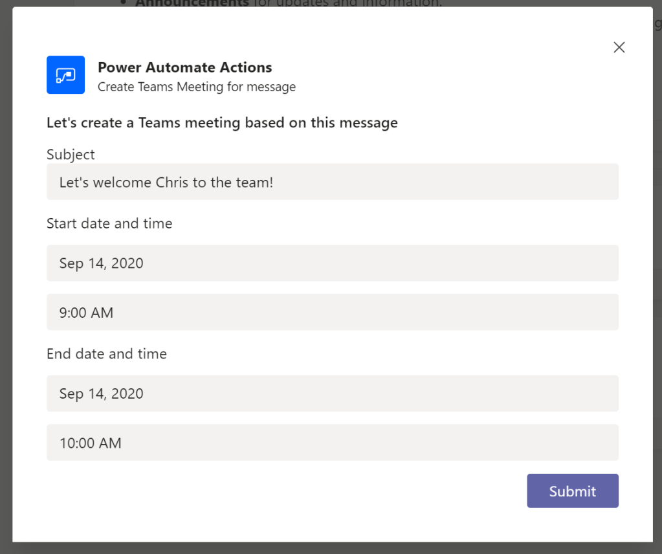
Task: Open the end date picker showing Sep 14, 2020
Action: coord(332,393)
